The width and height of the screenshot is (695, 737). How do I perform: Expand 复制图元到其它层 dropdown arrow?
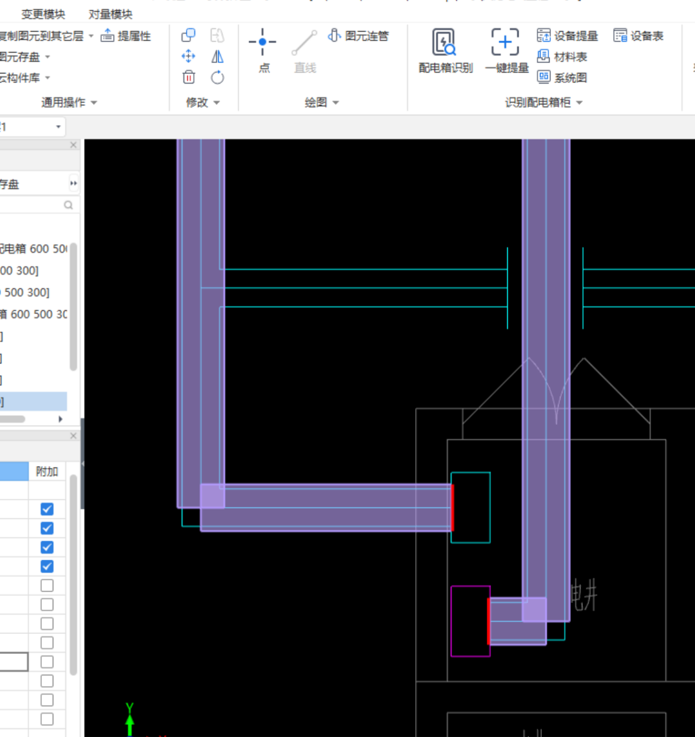coord(91,35)
